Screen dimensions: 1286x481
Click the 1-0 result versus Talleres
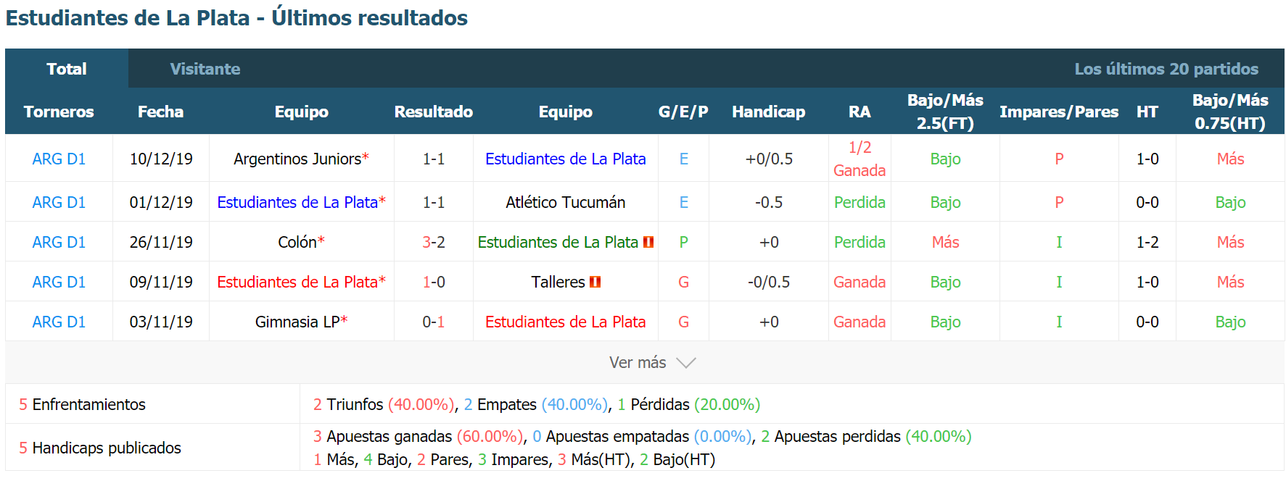click(x=434, y=282)
